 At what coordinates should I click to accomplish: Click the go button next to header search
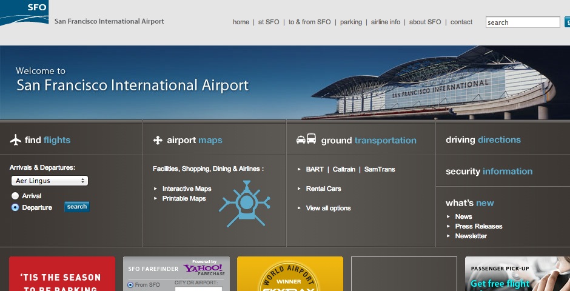[x=567, y=22]
